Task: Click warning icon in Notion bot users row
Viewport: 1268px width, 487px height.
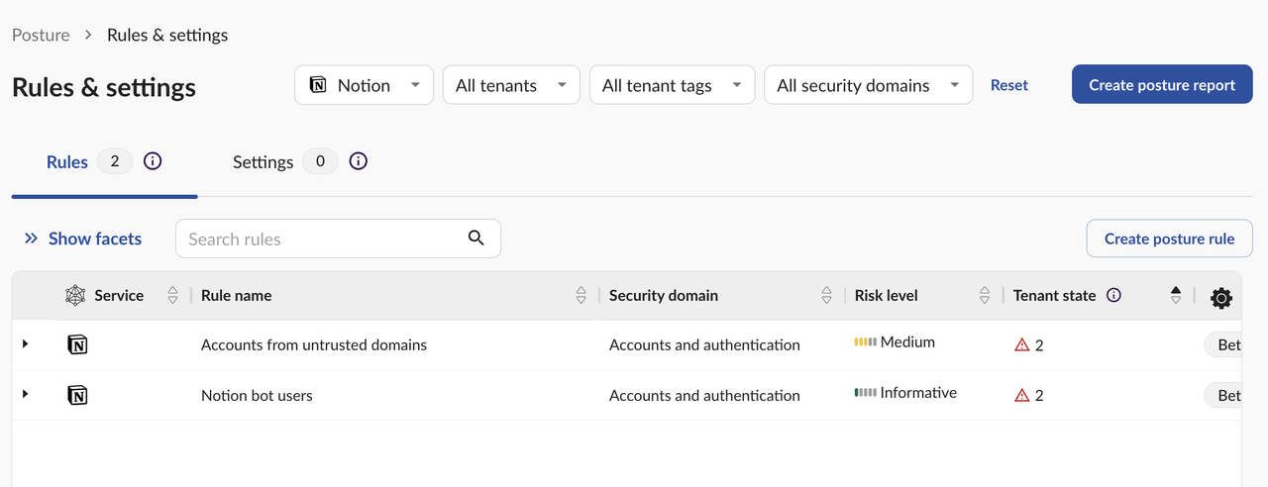Action: (1022, 395)
